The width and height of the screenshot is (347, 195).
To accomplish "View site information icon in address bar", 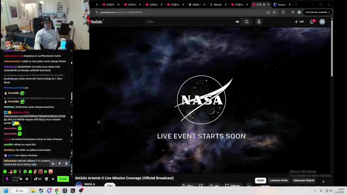I will tap(97, 12).
